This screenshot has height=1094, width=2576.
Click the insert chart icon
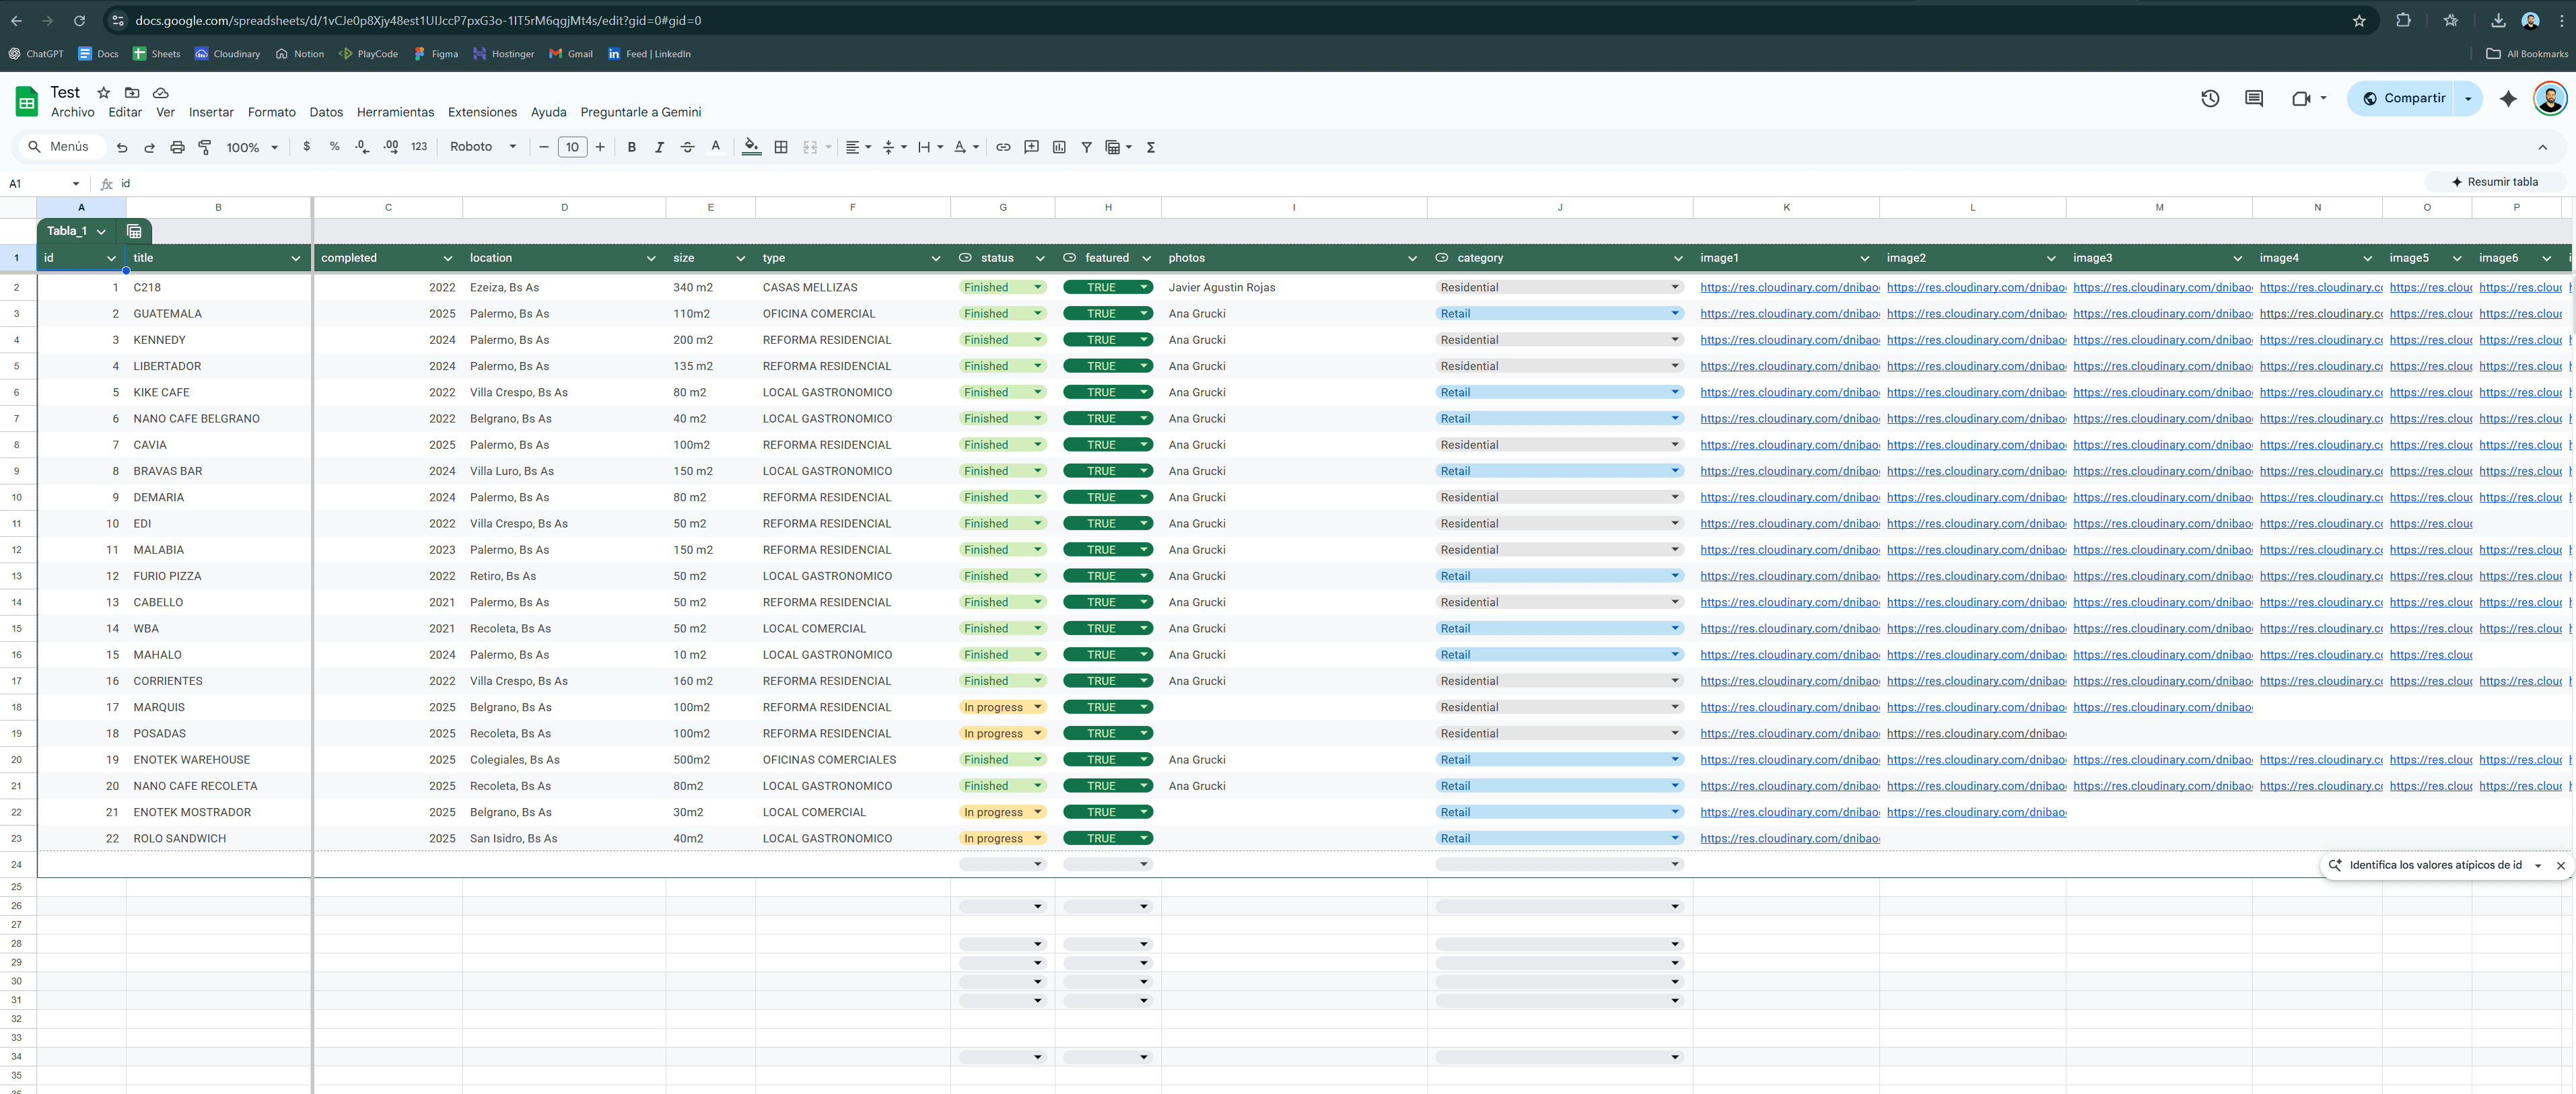coord(1059,147)
